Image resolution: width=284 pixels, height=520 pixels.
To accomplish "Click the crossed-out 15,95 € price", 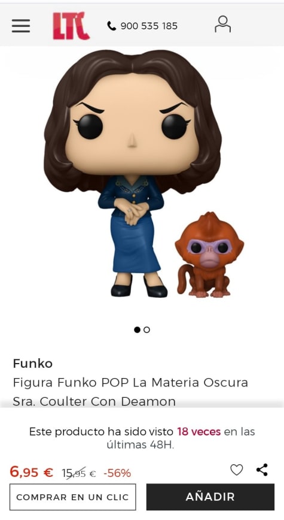I will coord(79,473).
